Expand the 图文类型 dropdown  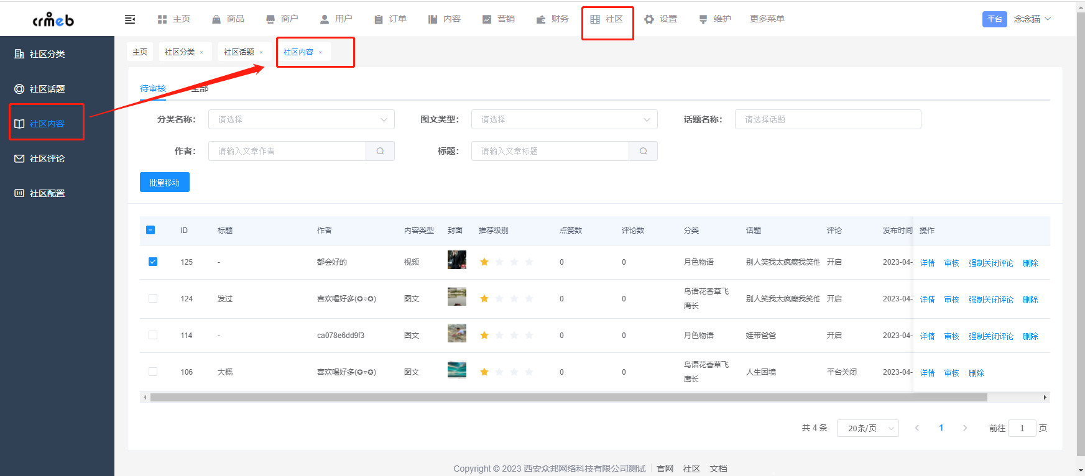565,119
